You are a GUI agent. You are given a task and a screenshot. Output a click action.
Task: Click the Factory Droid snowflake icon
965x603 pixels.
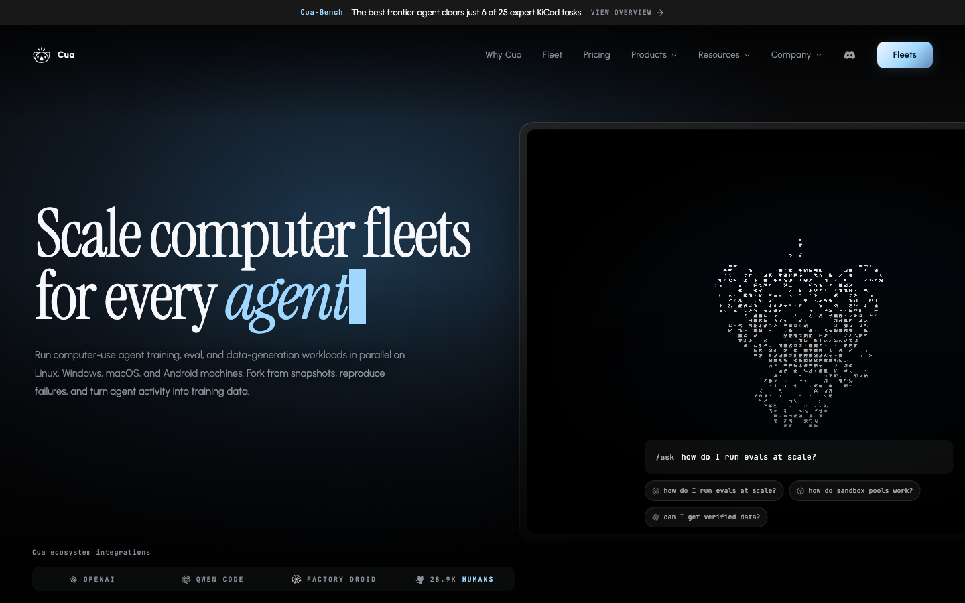296,579
